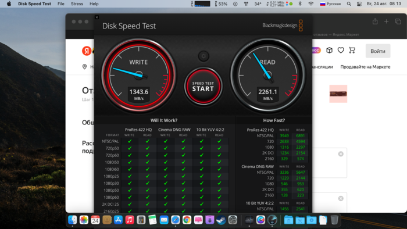Remove the upper photo upload box with X

341,154
